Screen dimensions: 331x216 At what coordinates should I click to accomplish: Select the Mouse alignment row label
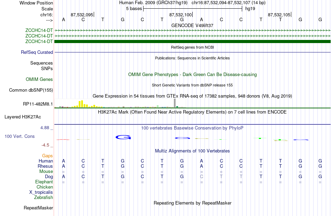(x=46, y=172)
